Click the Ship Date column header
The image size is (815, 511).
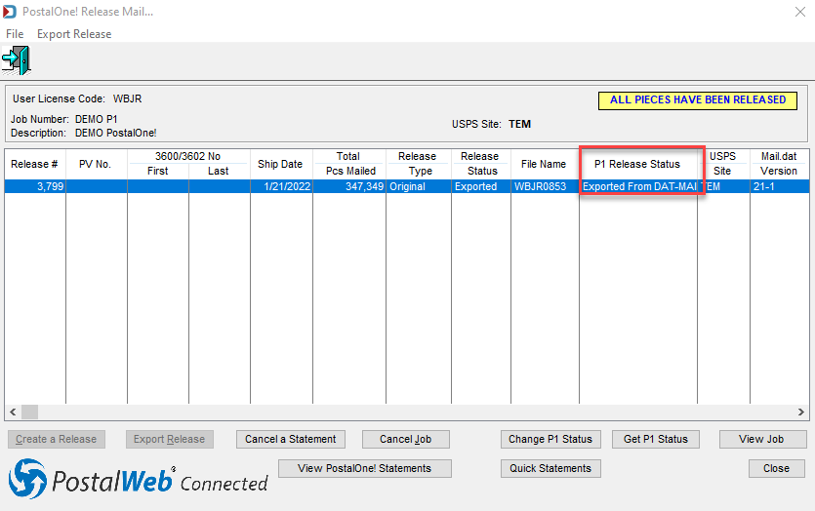tap(281, 164)
